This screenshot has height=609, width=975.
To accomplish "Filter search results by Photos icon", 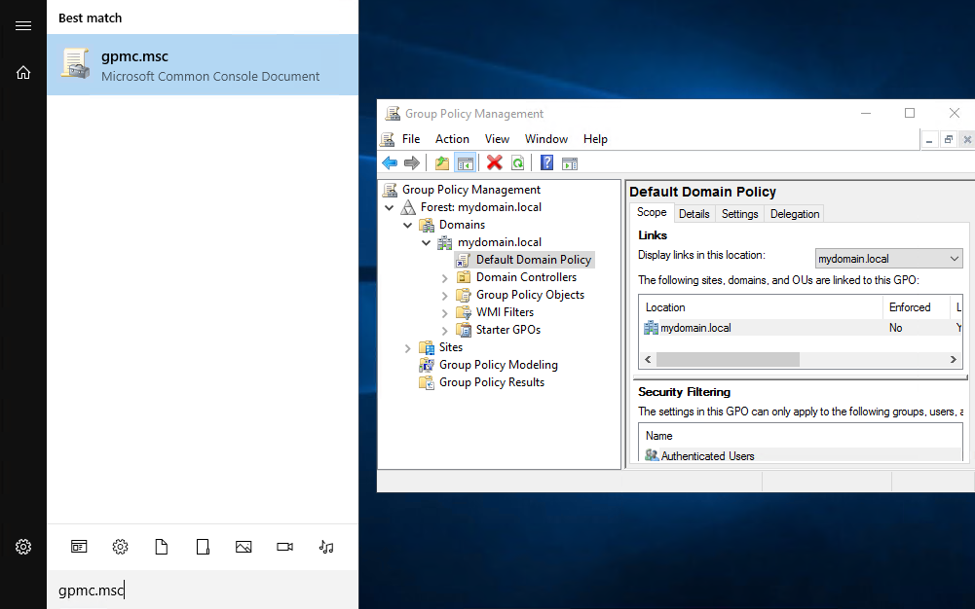I will (244, 547).
